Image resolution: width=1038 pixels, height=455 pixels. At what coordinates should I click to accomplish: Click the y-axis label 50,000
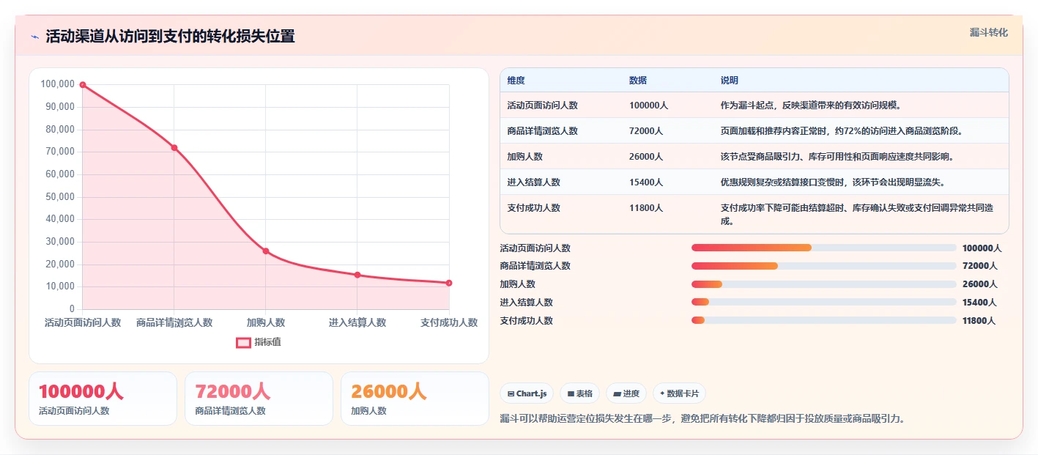60,197
